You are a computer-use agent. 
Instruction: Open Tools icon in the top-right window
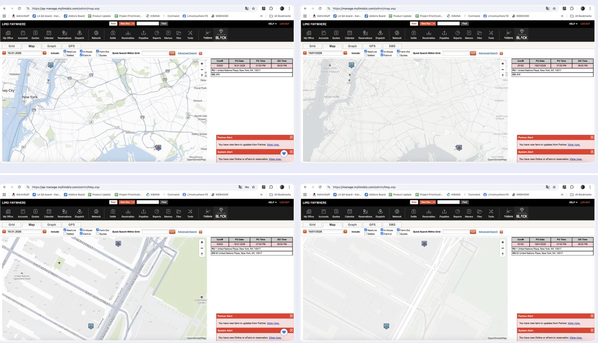(491, 34)
